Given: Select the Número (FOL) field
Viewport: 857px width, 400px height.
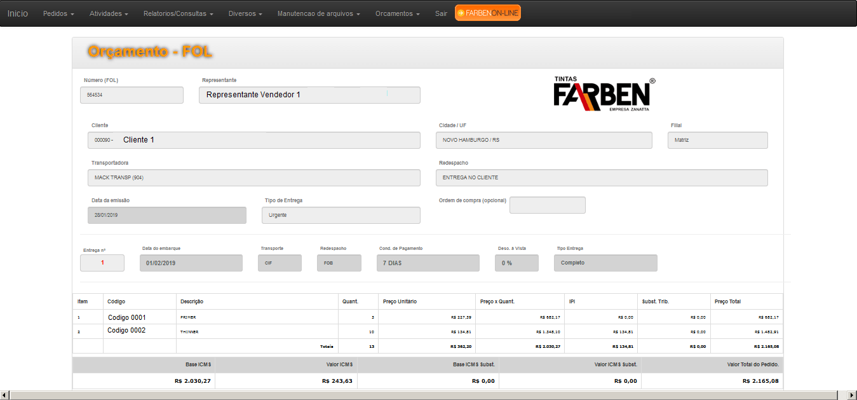Looking at the screenshot, I should 132,95.
